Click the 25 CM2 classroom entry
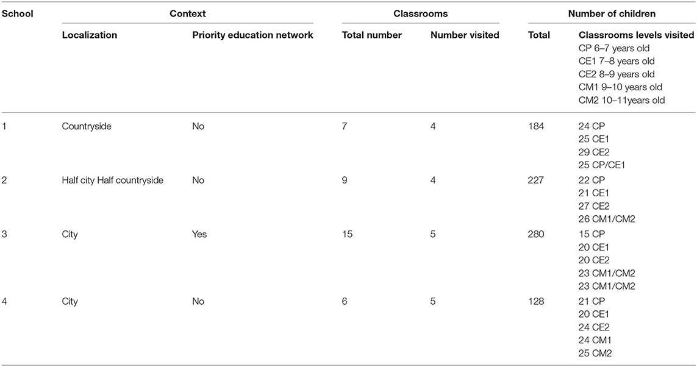 [x=595, y=354]
